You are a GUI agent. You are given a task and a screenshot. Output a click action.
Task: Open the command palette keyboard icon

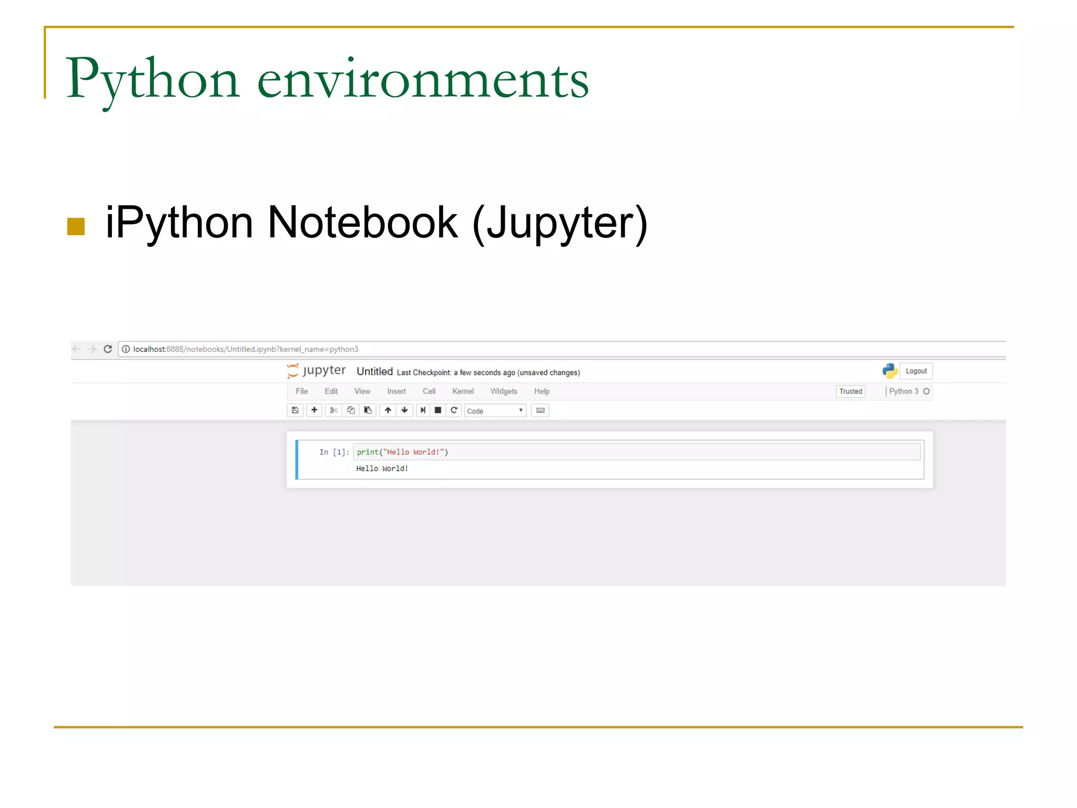(540, 410)
